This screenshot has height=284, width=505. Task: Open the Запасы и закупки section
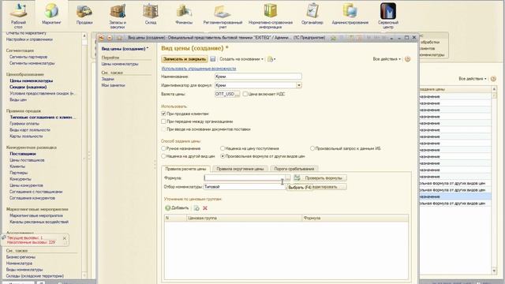click(x=118, y=16)
